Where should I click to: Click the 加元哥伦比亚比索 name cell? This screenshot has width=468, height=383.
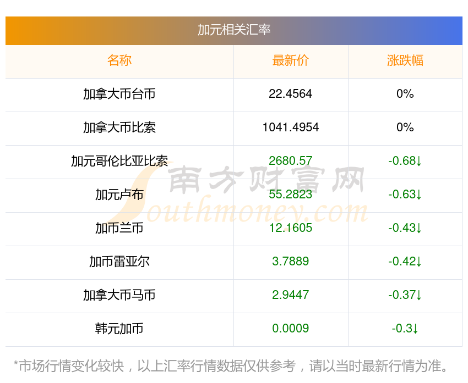(119, 161)
